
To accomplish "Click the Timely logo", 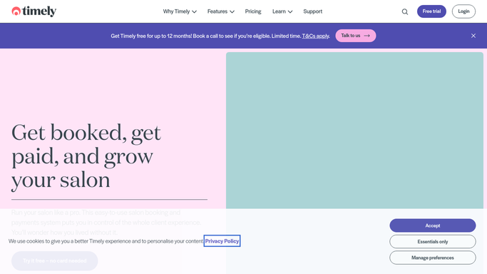I will point(34,11).
